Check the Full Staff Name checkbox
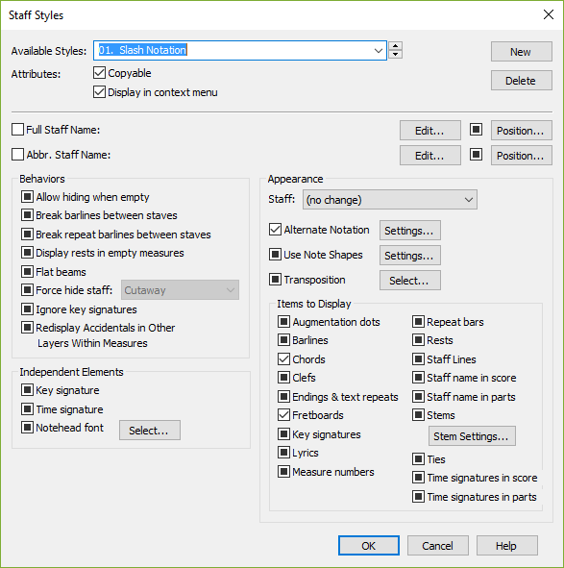This screenshot has width=564, height=568. (x=17, y=130)
